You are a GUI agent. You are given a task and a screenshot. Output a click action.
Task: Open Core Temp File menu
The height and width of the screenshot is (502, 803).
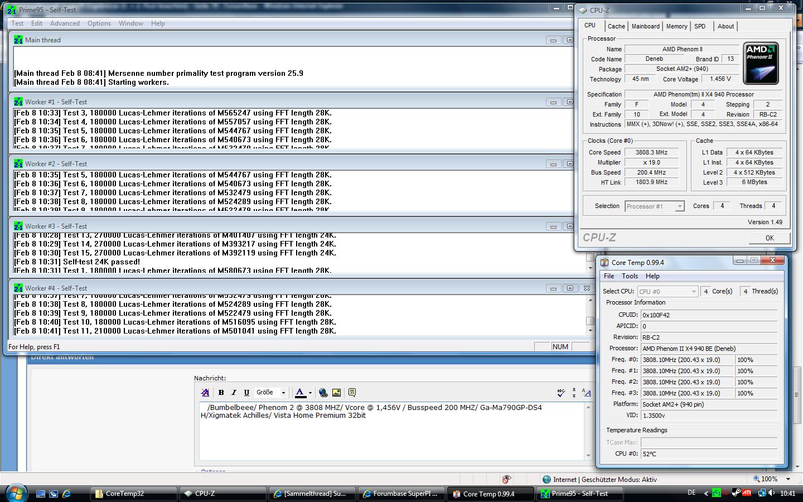609,276
